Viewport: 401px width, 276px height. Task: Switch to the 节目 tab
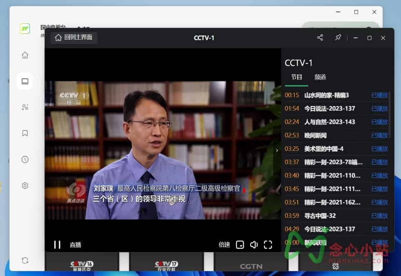(296, 77)
